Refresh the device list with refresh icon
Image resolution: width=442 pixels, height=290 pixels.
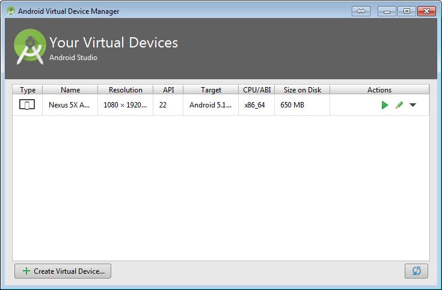click(x=416, y=271)
